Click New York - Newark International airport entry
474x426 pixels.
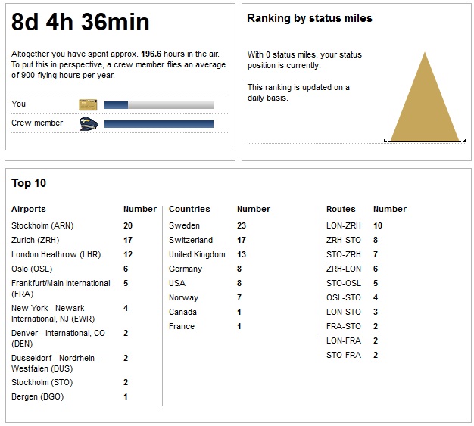pos(55,313)
